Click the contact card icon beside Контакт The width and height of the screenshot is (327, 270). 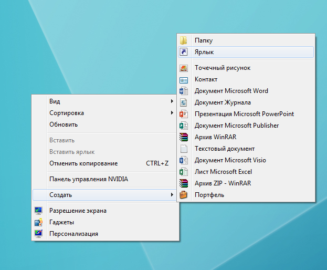pos(184,80)
